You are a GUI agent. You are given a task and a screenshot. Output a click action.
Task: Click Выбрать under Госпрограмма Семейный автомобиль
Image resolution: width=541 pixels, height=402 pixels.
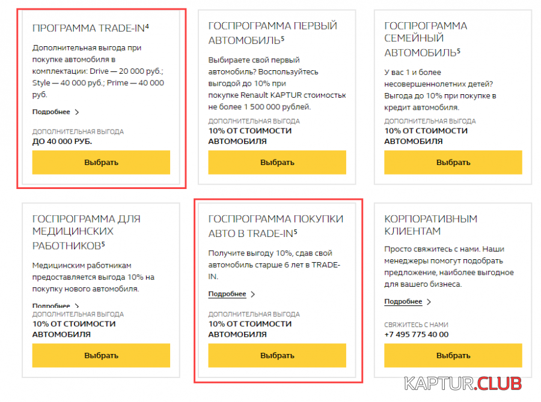tap(453, 162)
